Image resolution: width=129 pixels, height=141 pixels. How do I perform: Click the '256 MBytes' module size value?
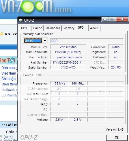point(68,47)
